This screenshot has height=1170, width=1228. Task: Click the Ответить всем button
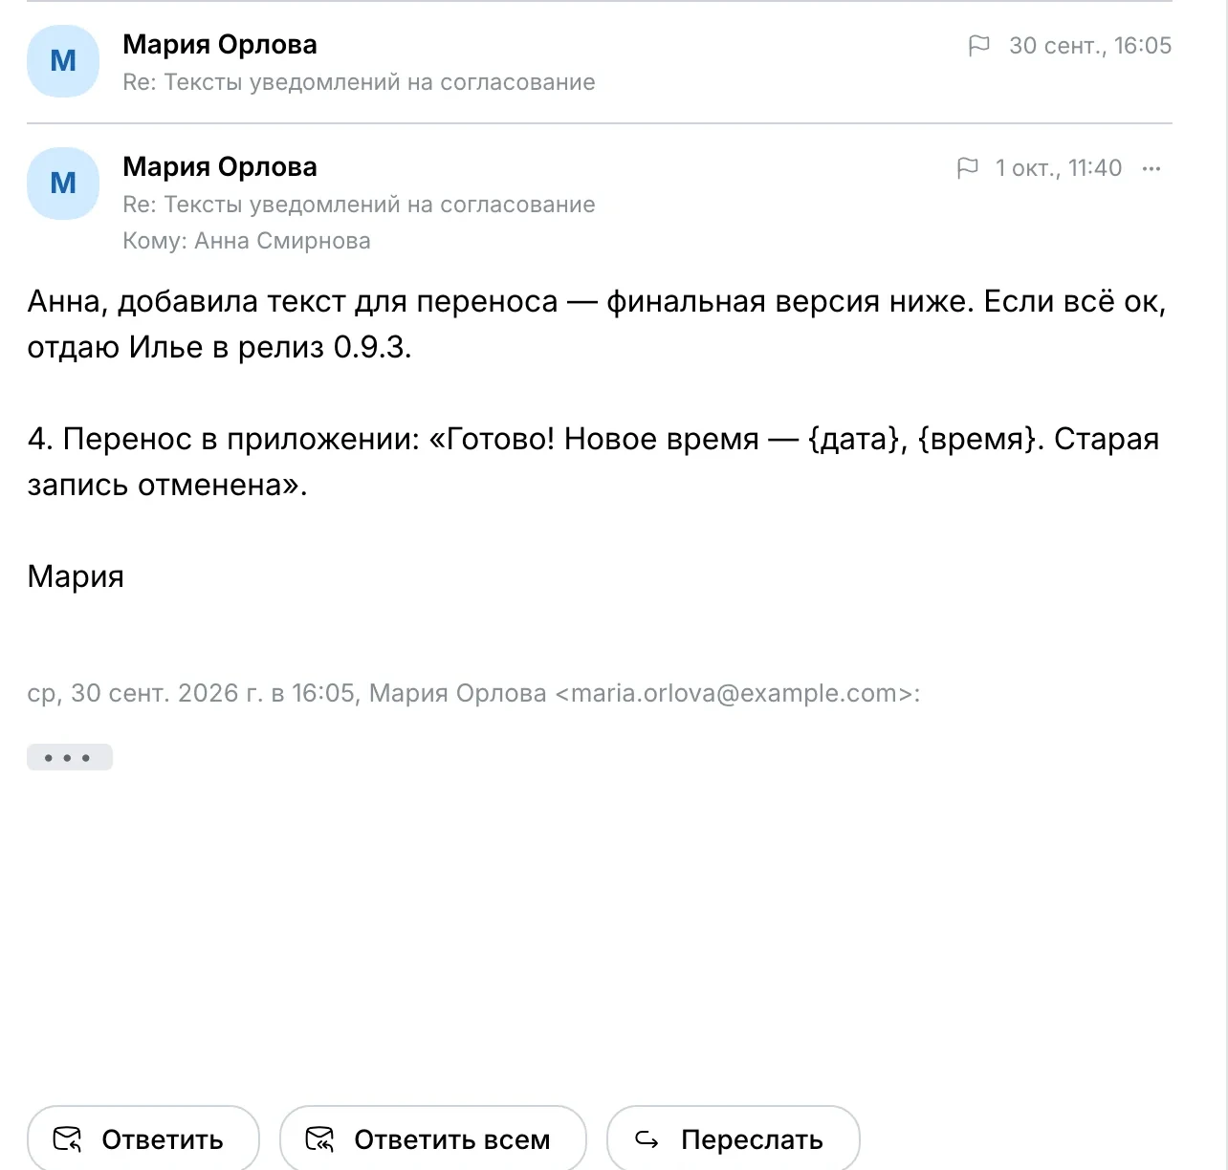click(432, 1138)
